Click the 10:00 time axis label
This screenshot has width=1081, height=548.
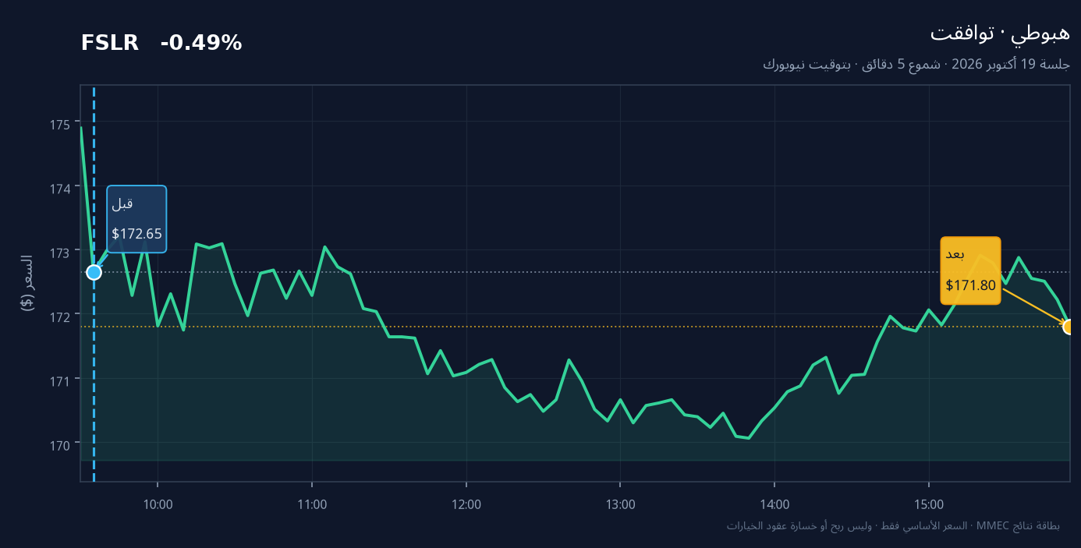tap(158, 504)
